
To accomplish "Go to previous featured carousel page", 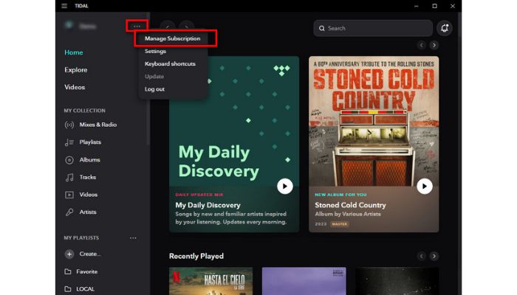I will (x=421, y=45).
